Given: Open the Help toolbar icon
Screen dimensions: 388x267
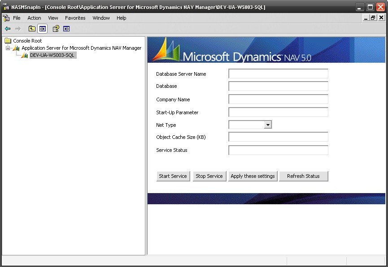Looking at the screenshot, I should (56, 29).
